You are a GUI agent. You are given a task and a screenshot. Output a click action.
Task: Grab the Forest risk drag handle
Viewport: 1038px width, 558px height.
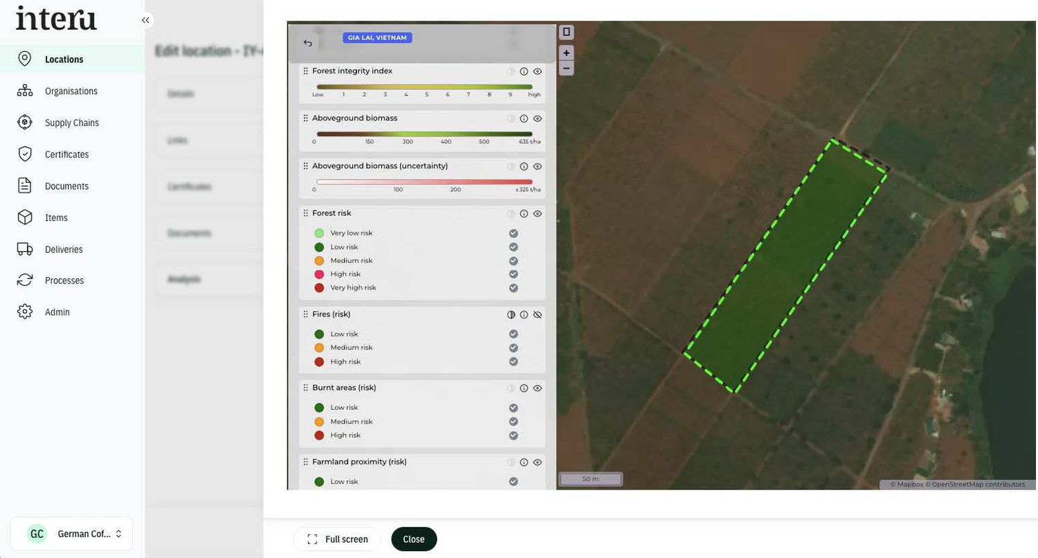(x=306, y=213)
